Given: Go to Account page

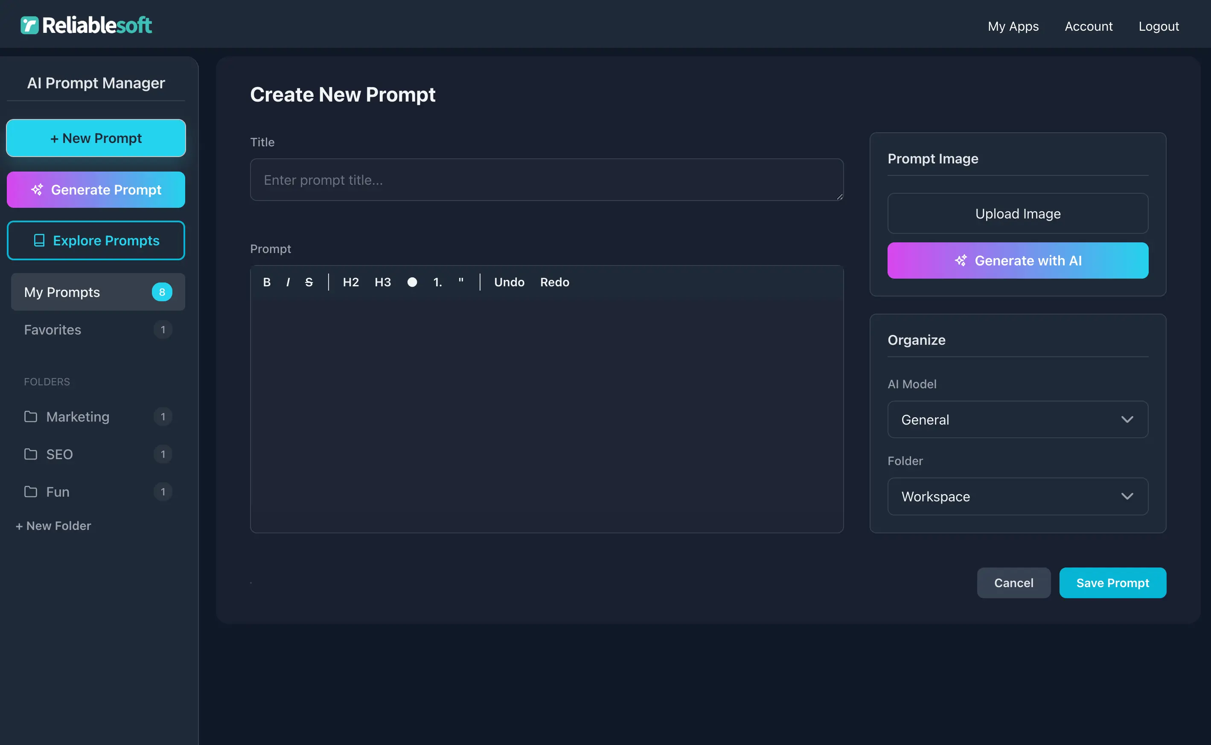Looking at the screenshot, I should tap(1089, 26).
